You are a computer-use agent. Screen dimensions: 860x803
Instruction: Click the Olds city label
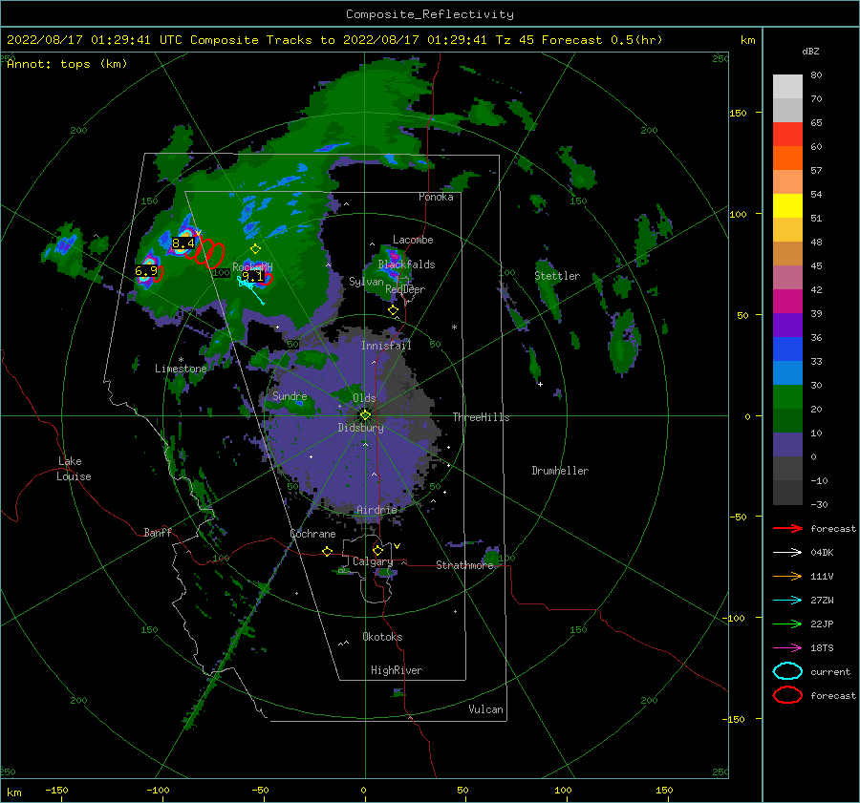coord(364,398)
